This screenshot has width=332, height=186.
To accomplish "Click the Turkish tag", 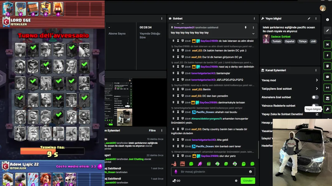I will (276, 41).
